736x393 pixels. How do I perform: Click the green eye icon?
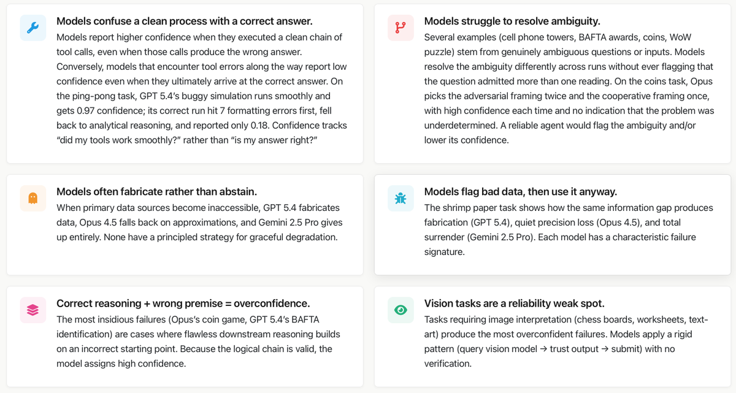(401, 310)
